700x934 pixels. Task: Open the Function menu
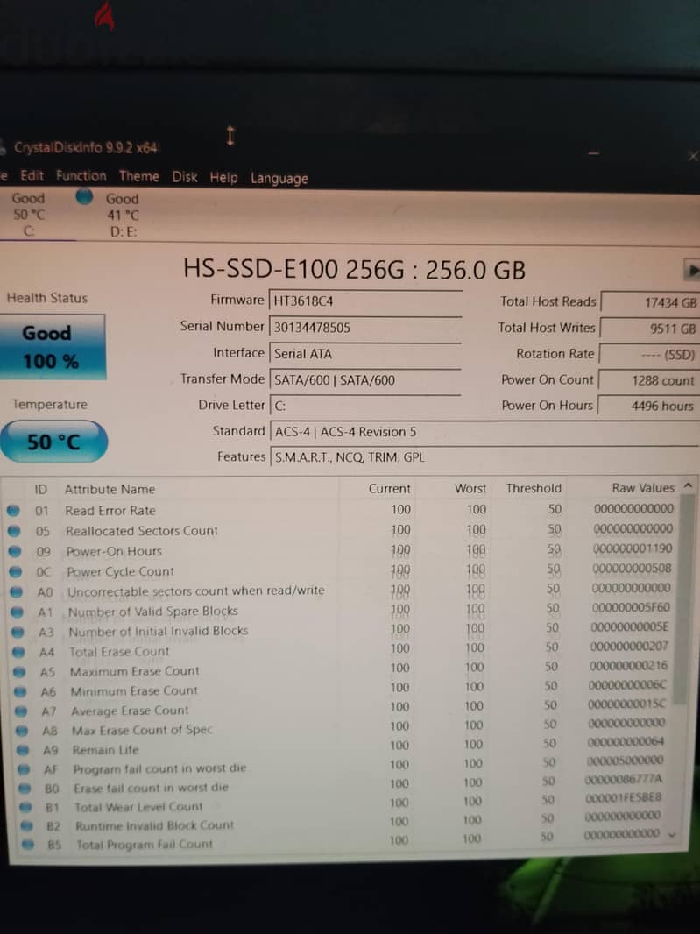pyautogui.click(x=81, y=176)
